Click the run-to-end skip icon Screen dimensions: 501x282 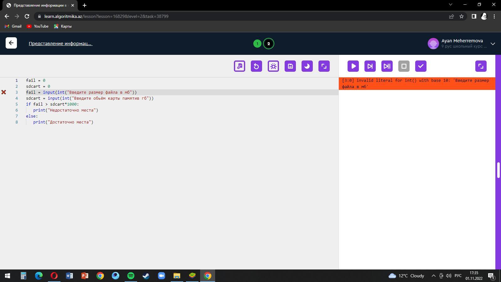(x=387, y=66)
